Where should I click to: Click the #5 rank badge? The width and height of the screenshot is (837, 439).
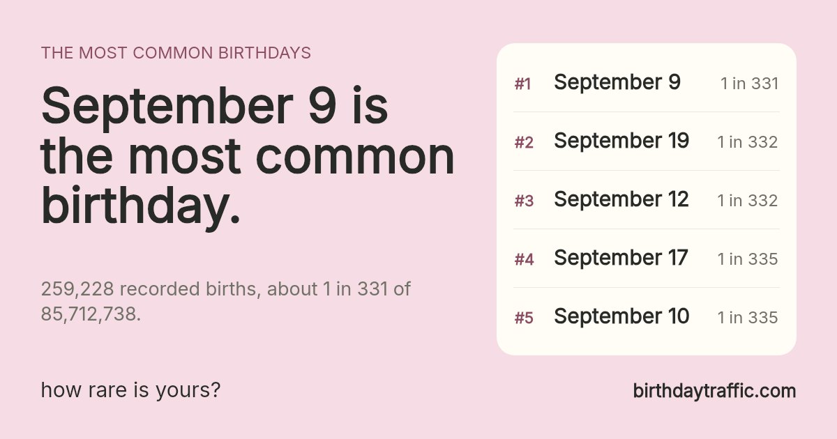pyautogui.click(x=524, y=318)
